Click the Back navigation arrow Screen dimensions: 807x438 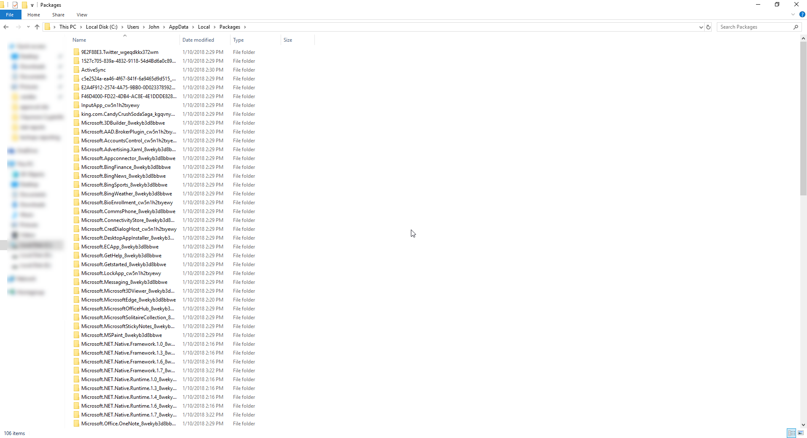(6, 27)
